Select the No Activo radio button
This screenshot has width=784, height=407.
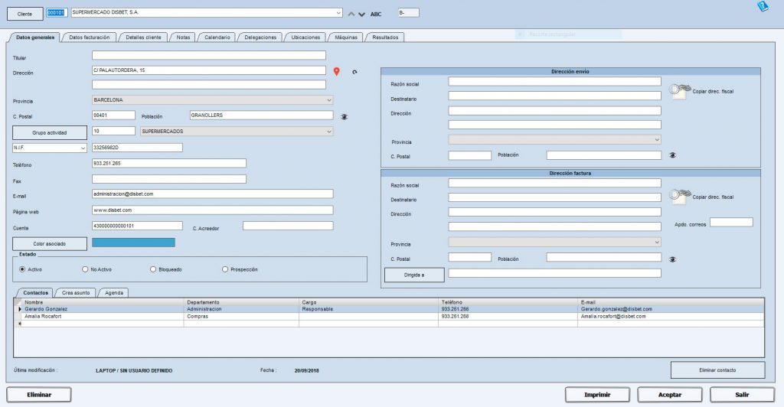pyautogui.click(x=85, y=269)
